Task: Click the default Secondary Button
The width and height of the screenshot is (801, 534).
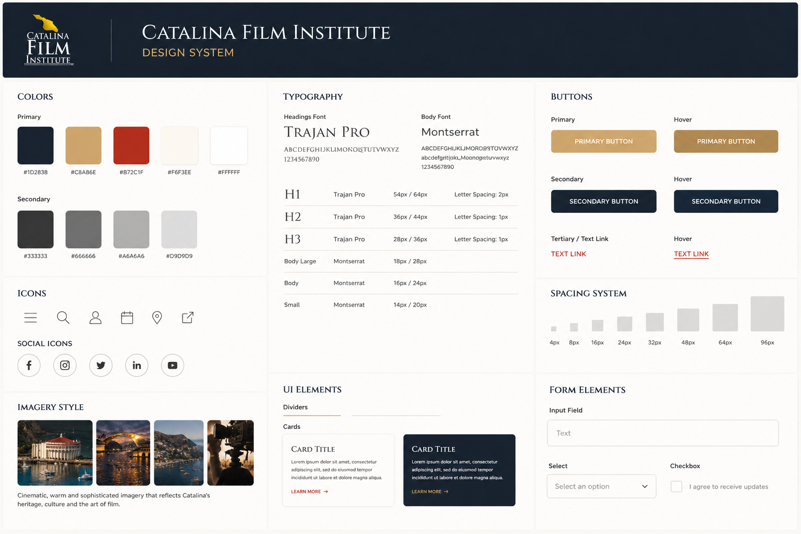Action: [603, 201]
